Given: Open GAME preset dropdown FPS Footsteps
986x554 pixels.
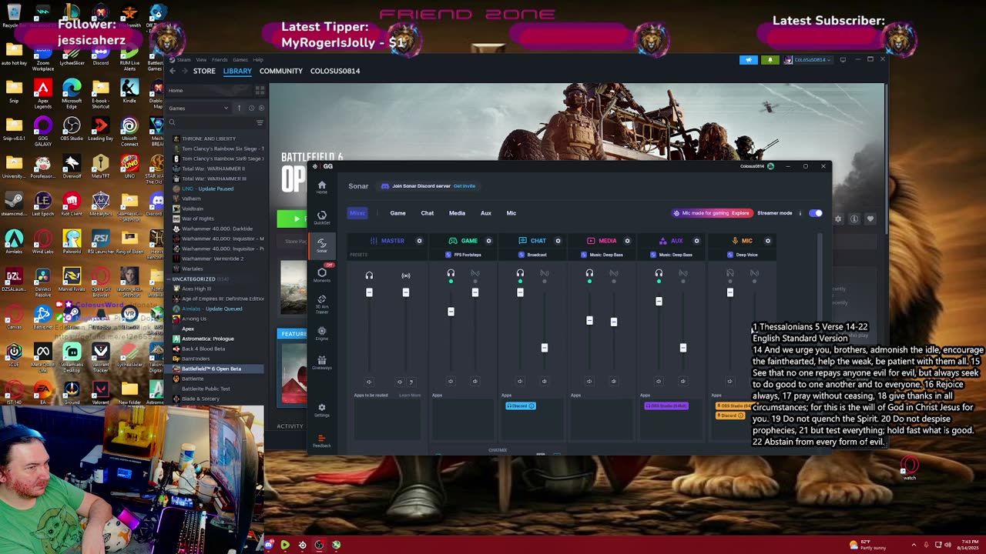Looking at the screenshot, I should [x=463, y=255].
